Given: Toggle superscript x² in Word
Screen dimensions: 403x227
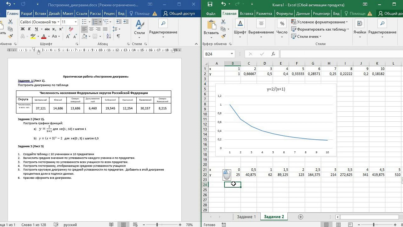Looking at the screenshot, I should (61, 29).
